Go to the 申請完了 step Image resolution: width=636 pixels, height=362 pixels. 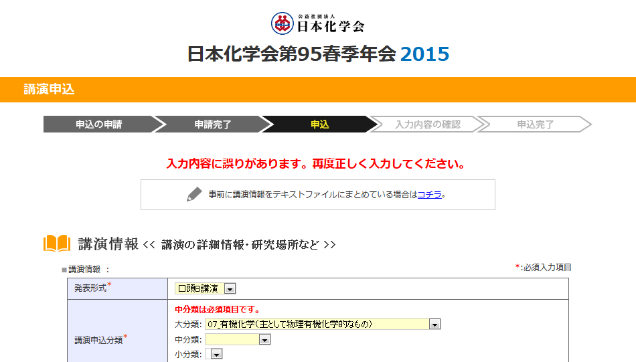tap(213, 124)
